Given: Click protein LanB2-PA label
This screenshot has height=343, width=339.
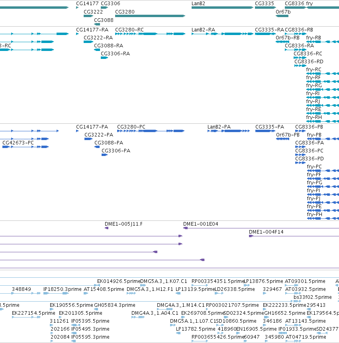Looking at the screenshot, I should [219, 127].
